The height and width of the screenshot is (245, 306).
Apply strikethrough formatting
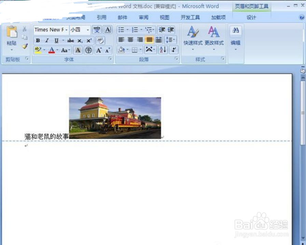pos(70,41)
